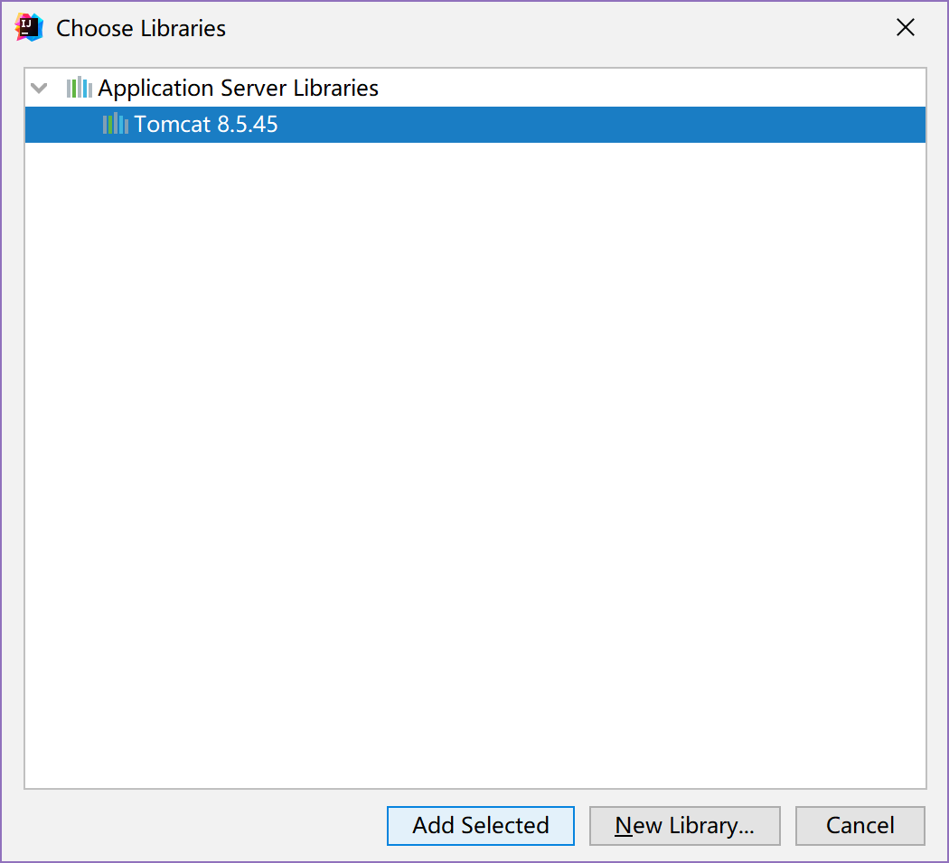Viewport: 949px width, 863px height.
Task: Click the underlined N of New Library
Action: coord(624,825)
